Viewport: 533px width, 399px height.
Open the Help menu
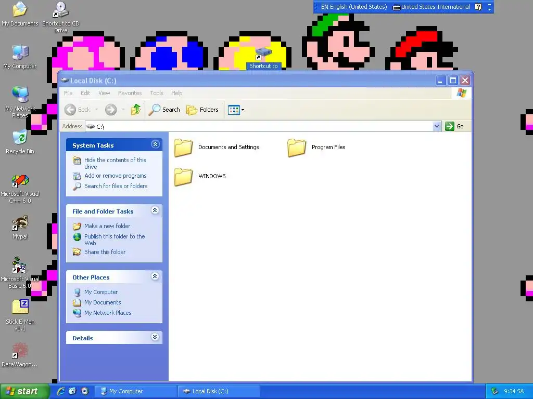pyautogui.click(x=177, y=93)
